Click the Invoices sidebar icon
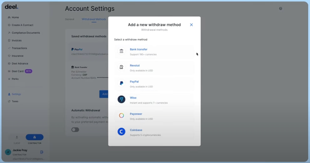The height and width of the screenshot is (163, 310). [9, 41]
